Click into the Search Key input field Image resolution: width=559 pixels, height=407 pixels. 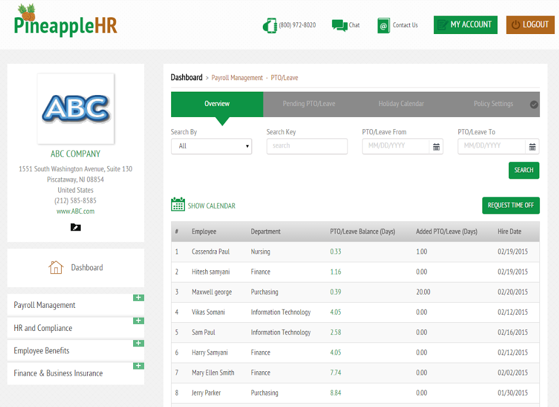(x=307, y=146)
